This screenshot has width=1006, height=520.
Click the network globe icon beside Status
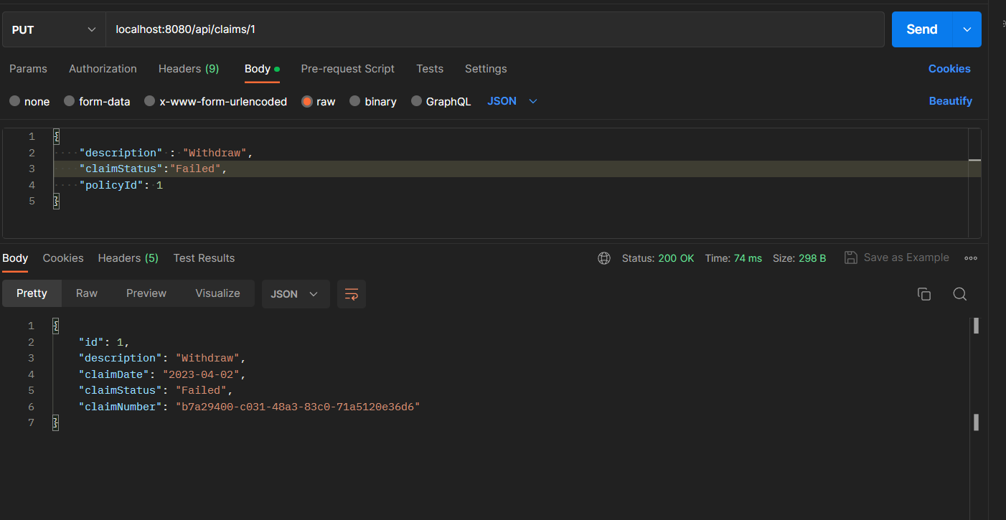click(x=604, y=258)
